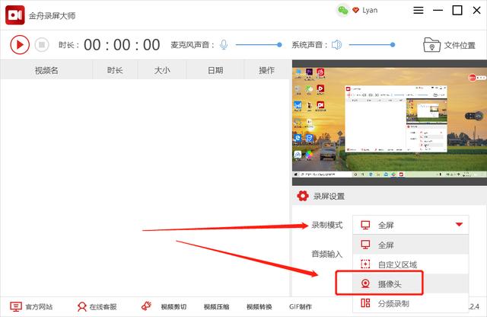Click the gray stop recording button
Viewport: 487px width, 317px height.
[x=42, y=45]
